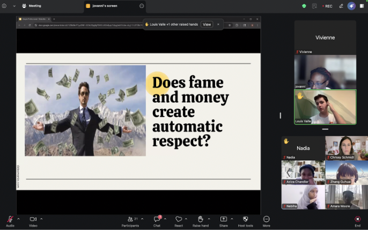368x230 pixels.
Task: Click shared browser's back arrow
Action: [x=19, y=25]
